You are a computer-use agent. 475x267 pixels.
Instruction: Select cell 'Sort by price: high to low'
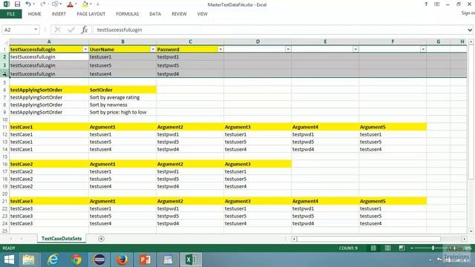pos(122,112)
